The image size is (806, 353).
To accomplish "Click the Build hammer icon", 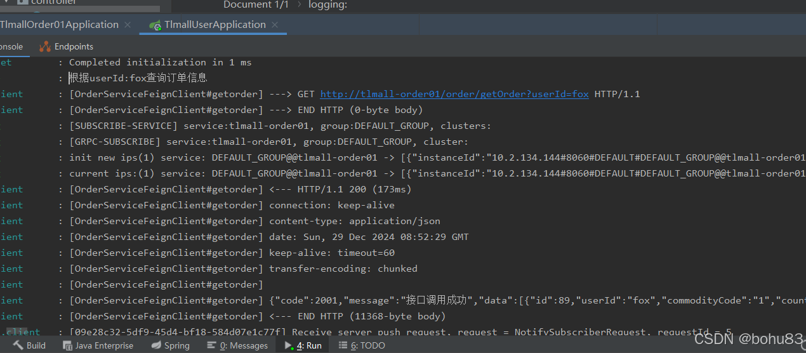I will (18, 345).
